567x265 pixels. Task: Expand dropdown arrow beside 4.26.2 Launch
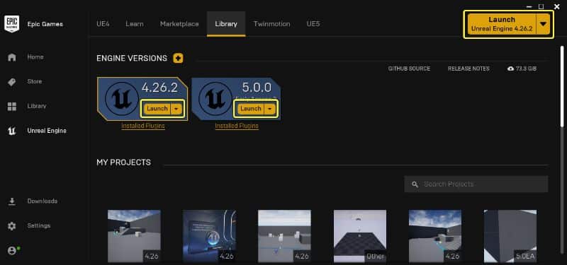(176, 109)
